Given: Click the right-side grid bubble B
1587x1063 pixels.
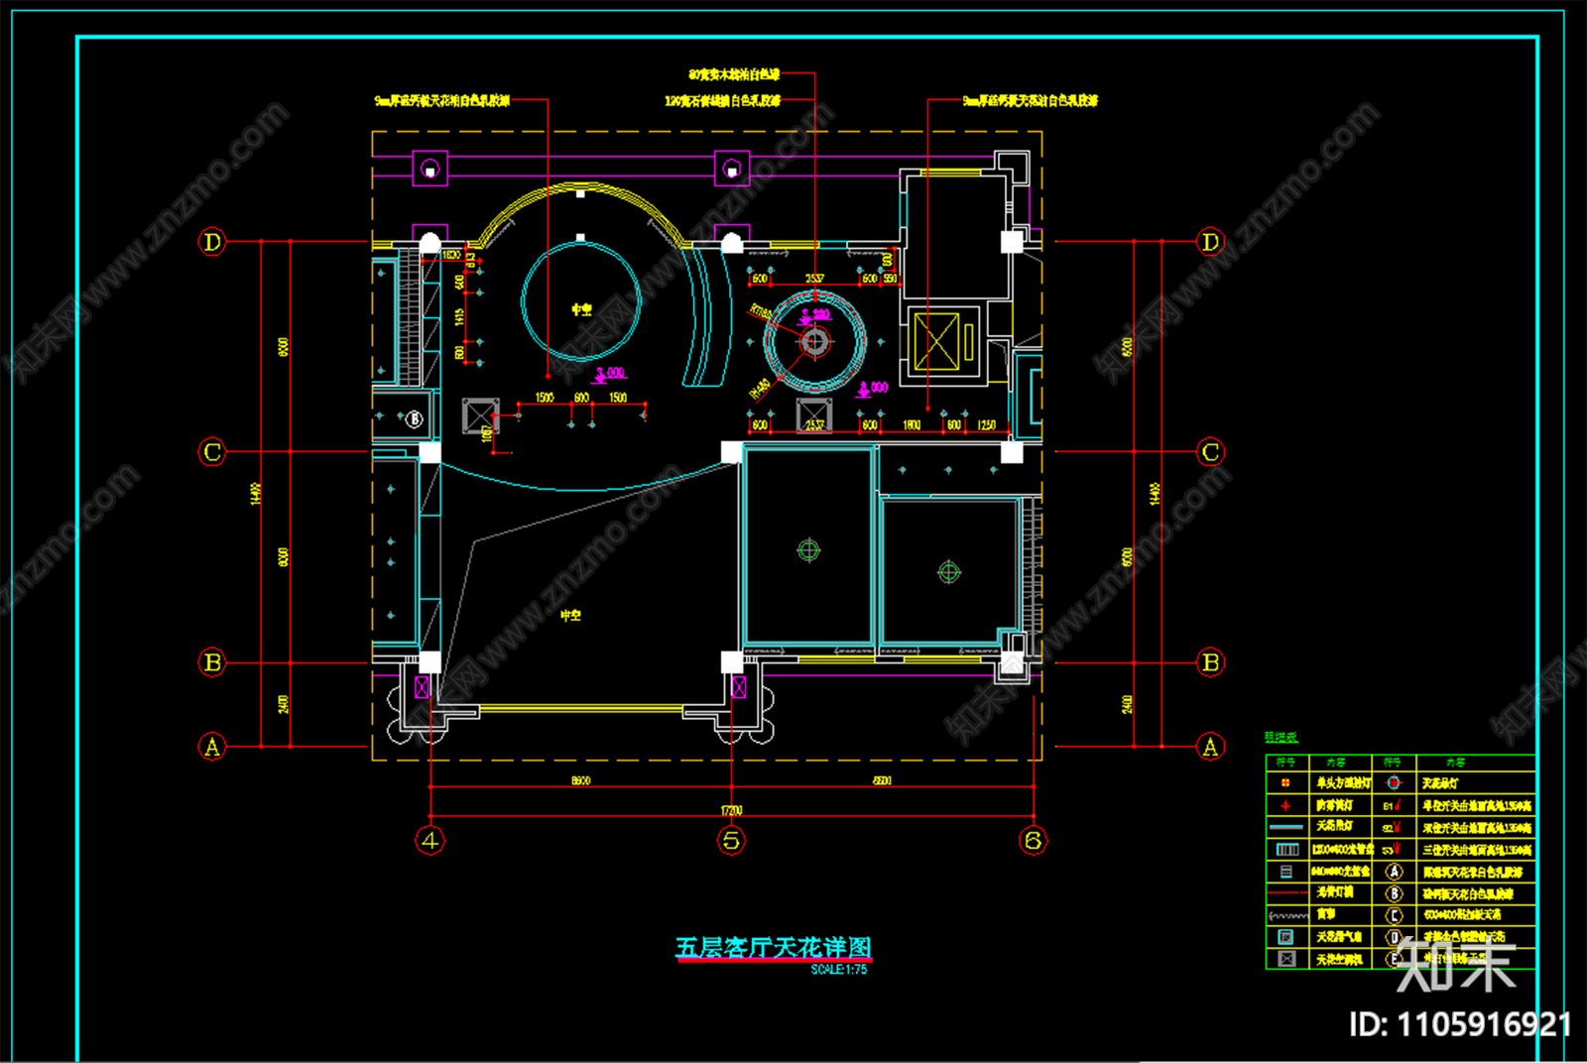Looking at the screenshot, I should [1210, 662].
